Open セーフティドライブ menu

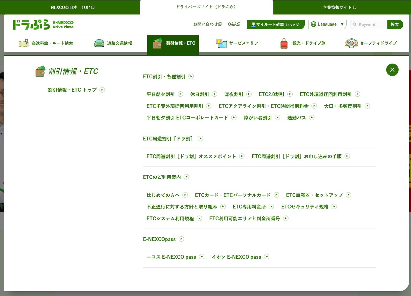(x=371, y=43)
